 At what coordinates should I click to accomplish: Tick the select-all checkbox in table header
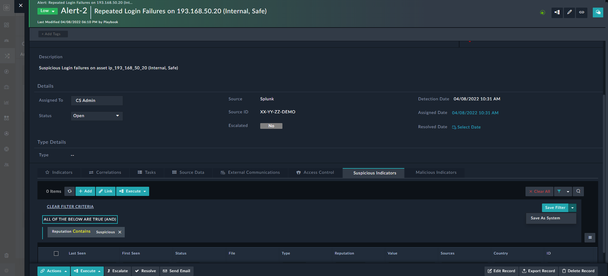click(56, 254)
